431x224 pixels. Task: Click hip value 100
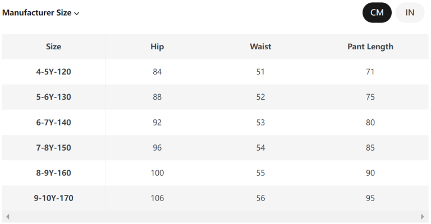pyautogui.click(x=157, y=173)
